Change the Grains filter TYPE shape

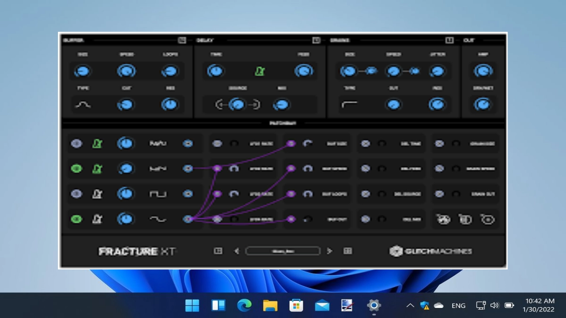pyautogui.click(x=349, y=105)
